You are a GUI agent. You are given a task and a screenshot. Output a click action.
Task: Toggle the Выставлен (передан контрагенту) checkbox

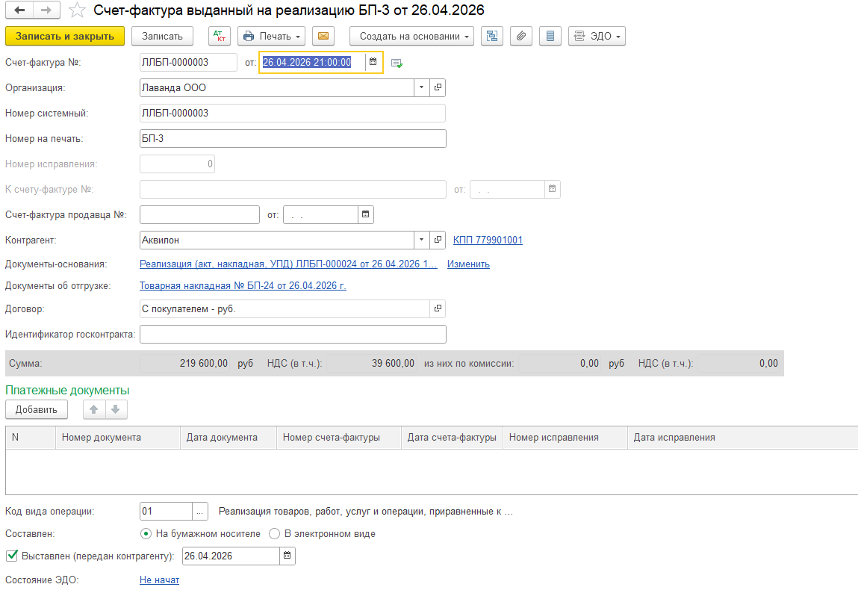coord(12,556)
